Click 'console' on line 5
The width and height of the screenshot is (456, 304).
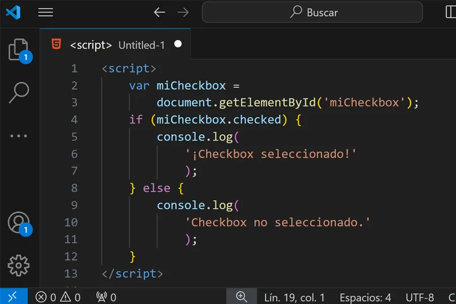pos(181,137)
